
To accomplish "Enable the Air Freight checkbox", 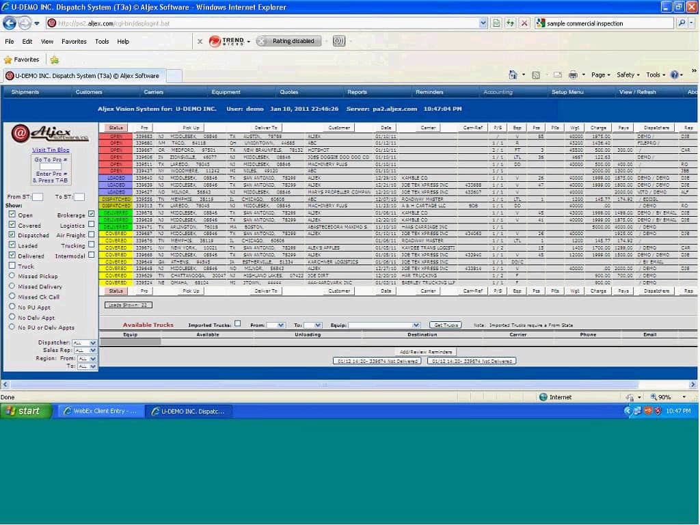I will [x=91, y=234].
